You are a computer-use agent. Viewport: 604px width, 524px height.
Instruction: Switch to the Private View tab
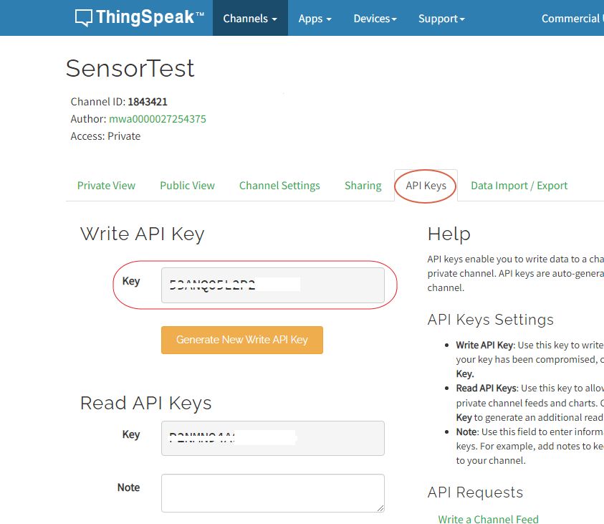point(106,186)
